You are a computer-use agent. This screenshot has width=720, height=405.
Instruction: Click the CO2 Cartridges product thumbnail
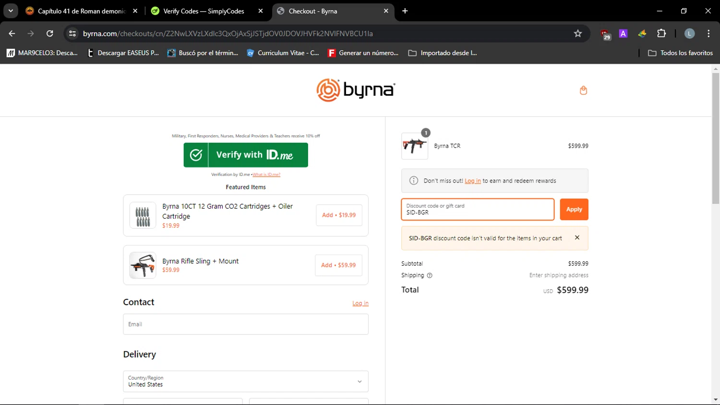[x=143, y=215]
